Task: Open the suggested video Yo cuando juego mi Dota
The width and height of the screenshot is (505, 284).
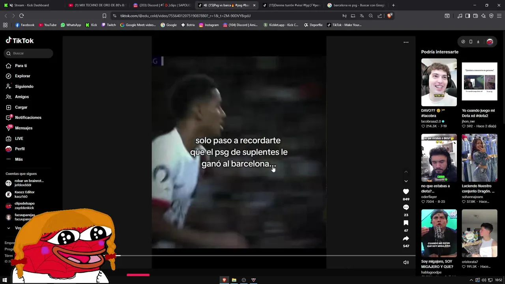Action: (479, 82)
